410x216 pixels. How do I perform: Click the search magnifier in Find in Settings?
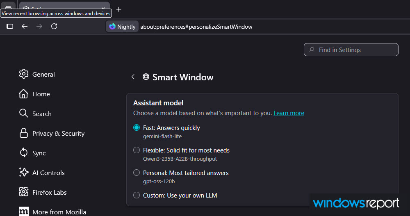pos(312,50)
